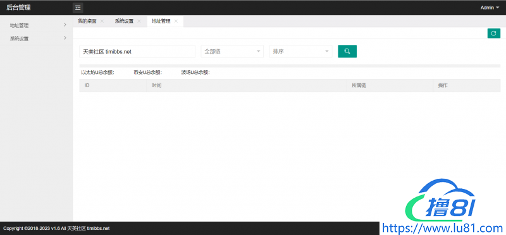Toggle the sidebar collapse hamburger icon

(77, 8)
